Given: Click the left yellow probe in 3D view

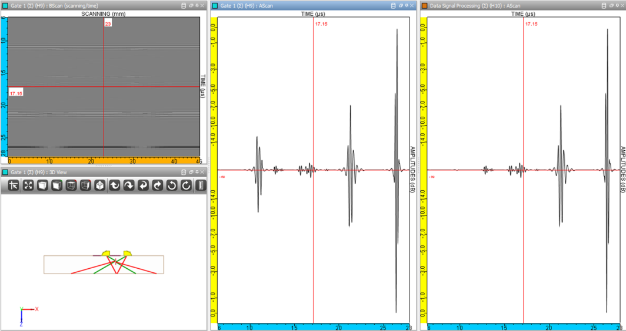Looking at the screenshot, I should [106, 253].
